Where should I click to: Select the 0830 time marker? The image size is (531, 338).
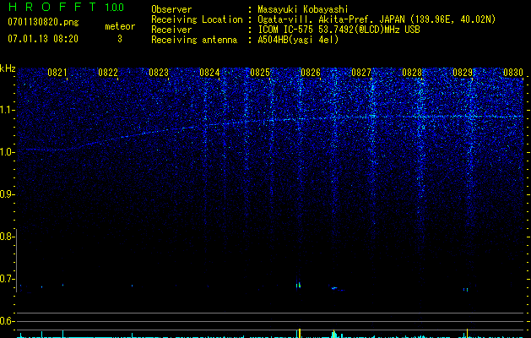pyautogui.click(x=513, y=73)
